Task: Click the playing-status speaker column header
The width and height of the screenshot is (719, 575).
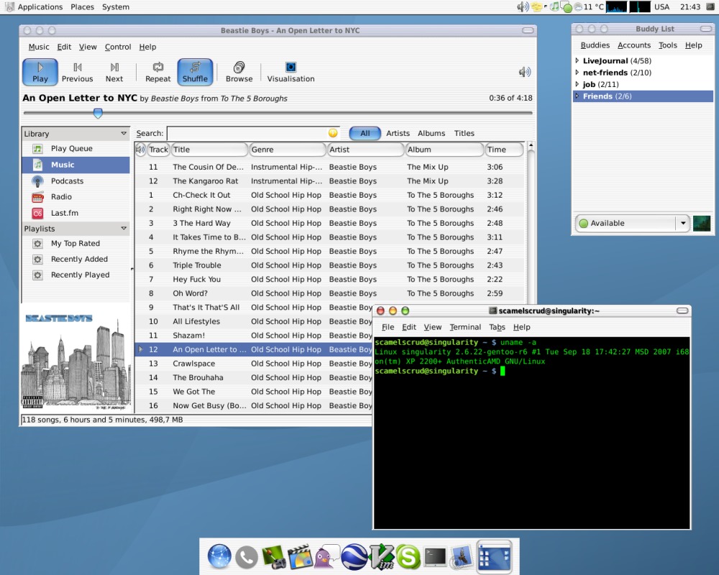Action: 140,149
